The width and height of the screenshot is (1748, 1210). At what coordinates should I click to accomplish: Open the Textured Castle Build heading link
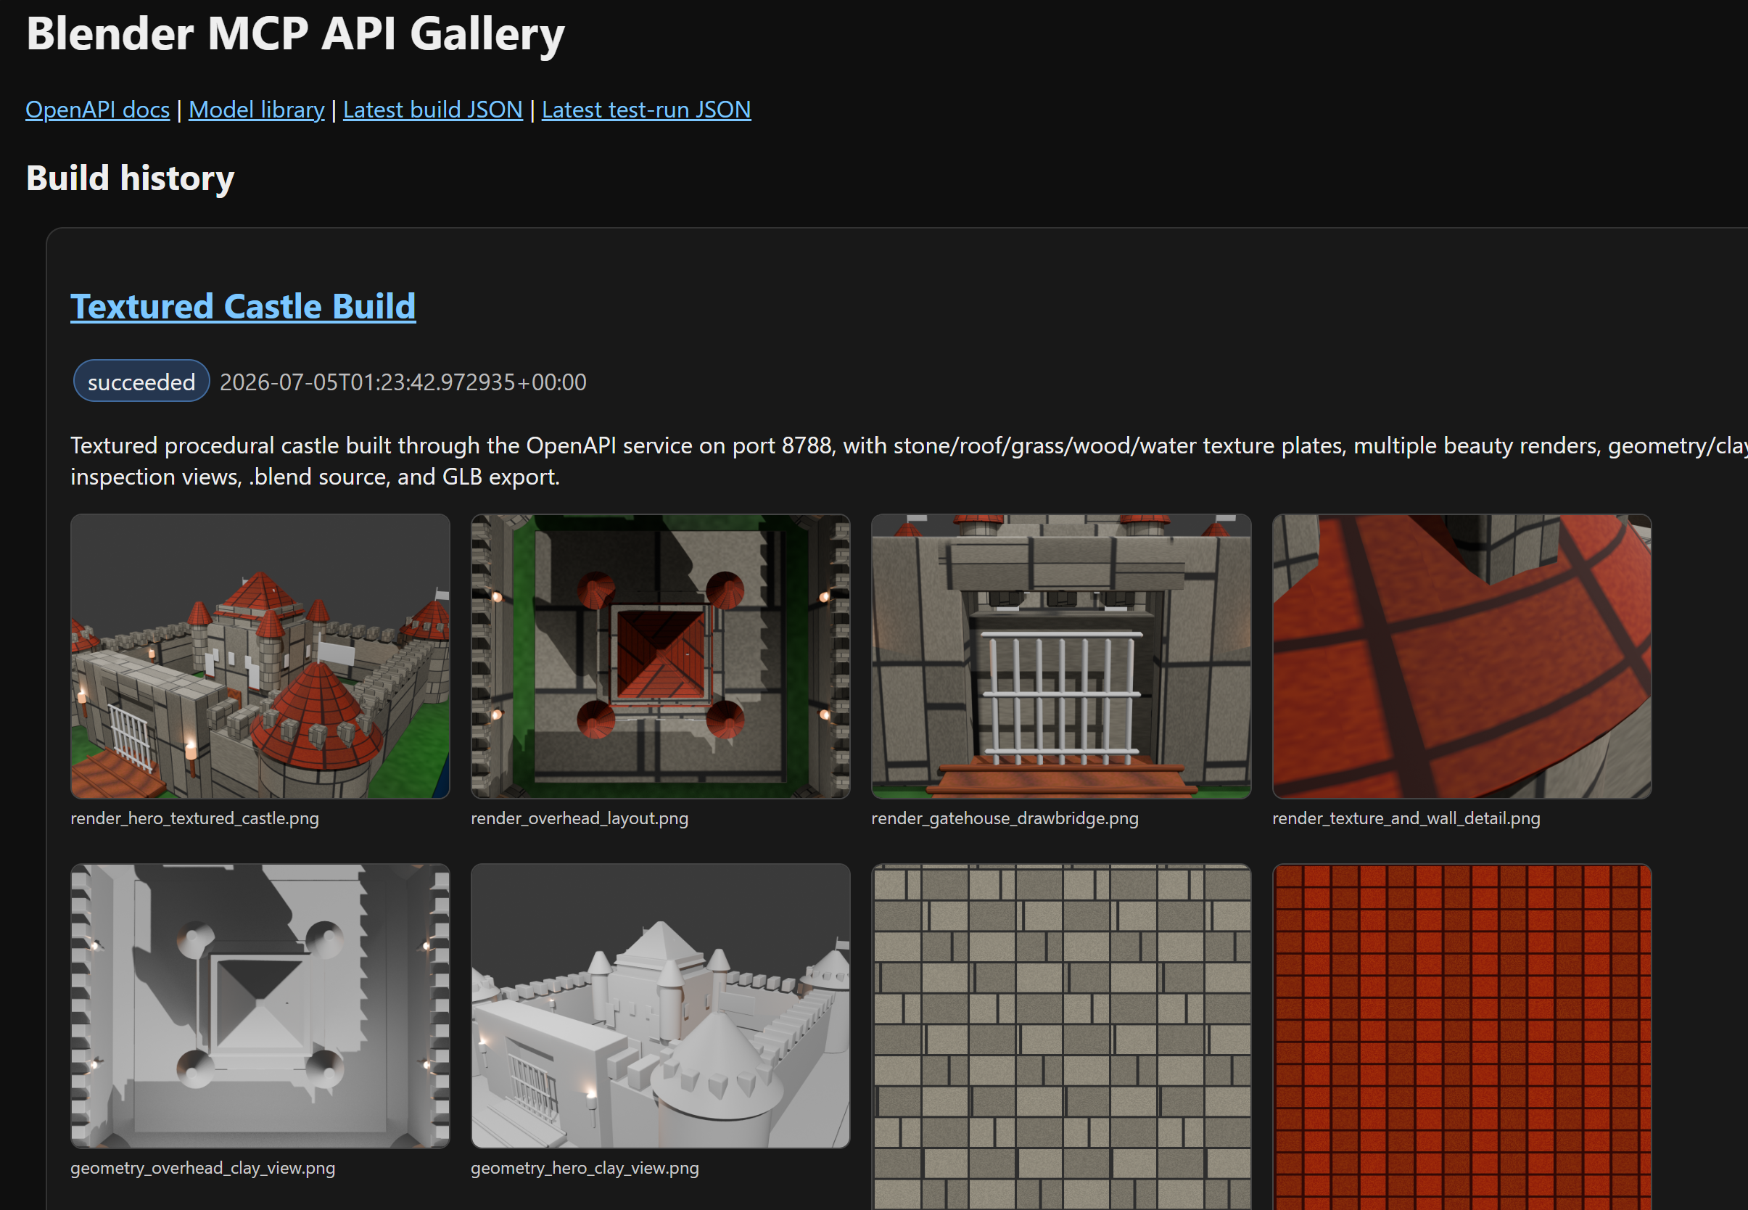(242, 306)
